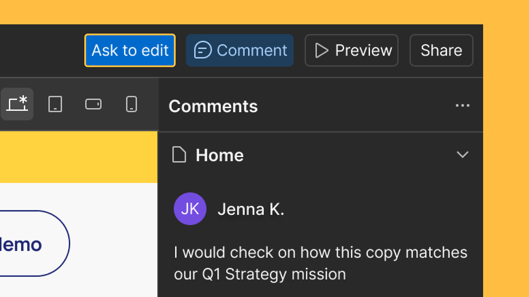The height and width of the screenshot is (297, 529).
Task: Switch to the tablet portrait preview icon
Action: click(x=55, y=104)
